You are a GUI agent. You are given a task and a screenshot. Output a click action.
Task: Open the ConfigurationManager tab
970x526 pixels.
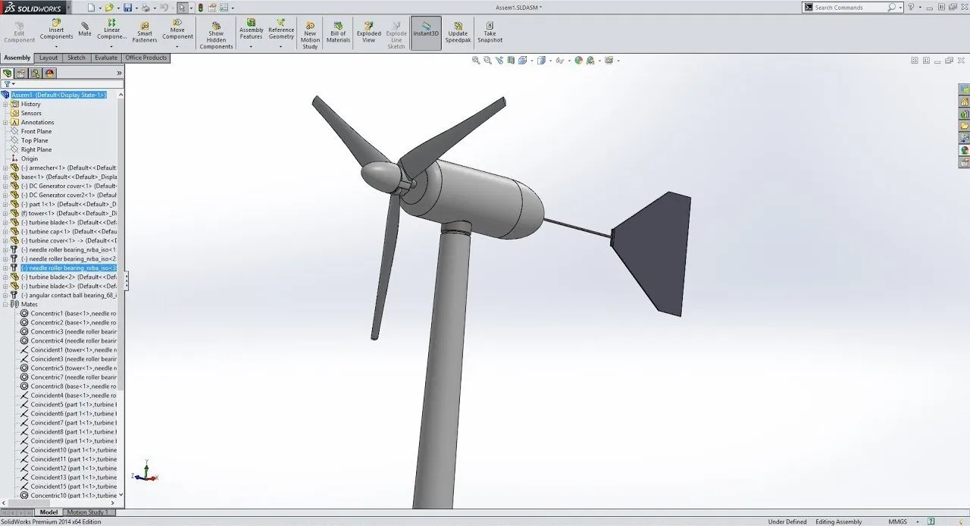coord(36,74)
